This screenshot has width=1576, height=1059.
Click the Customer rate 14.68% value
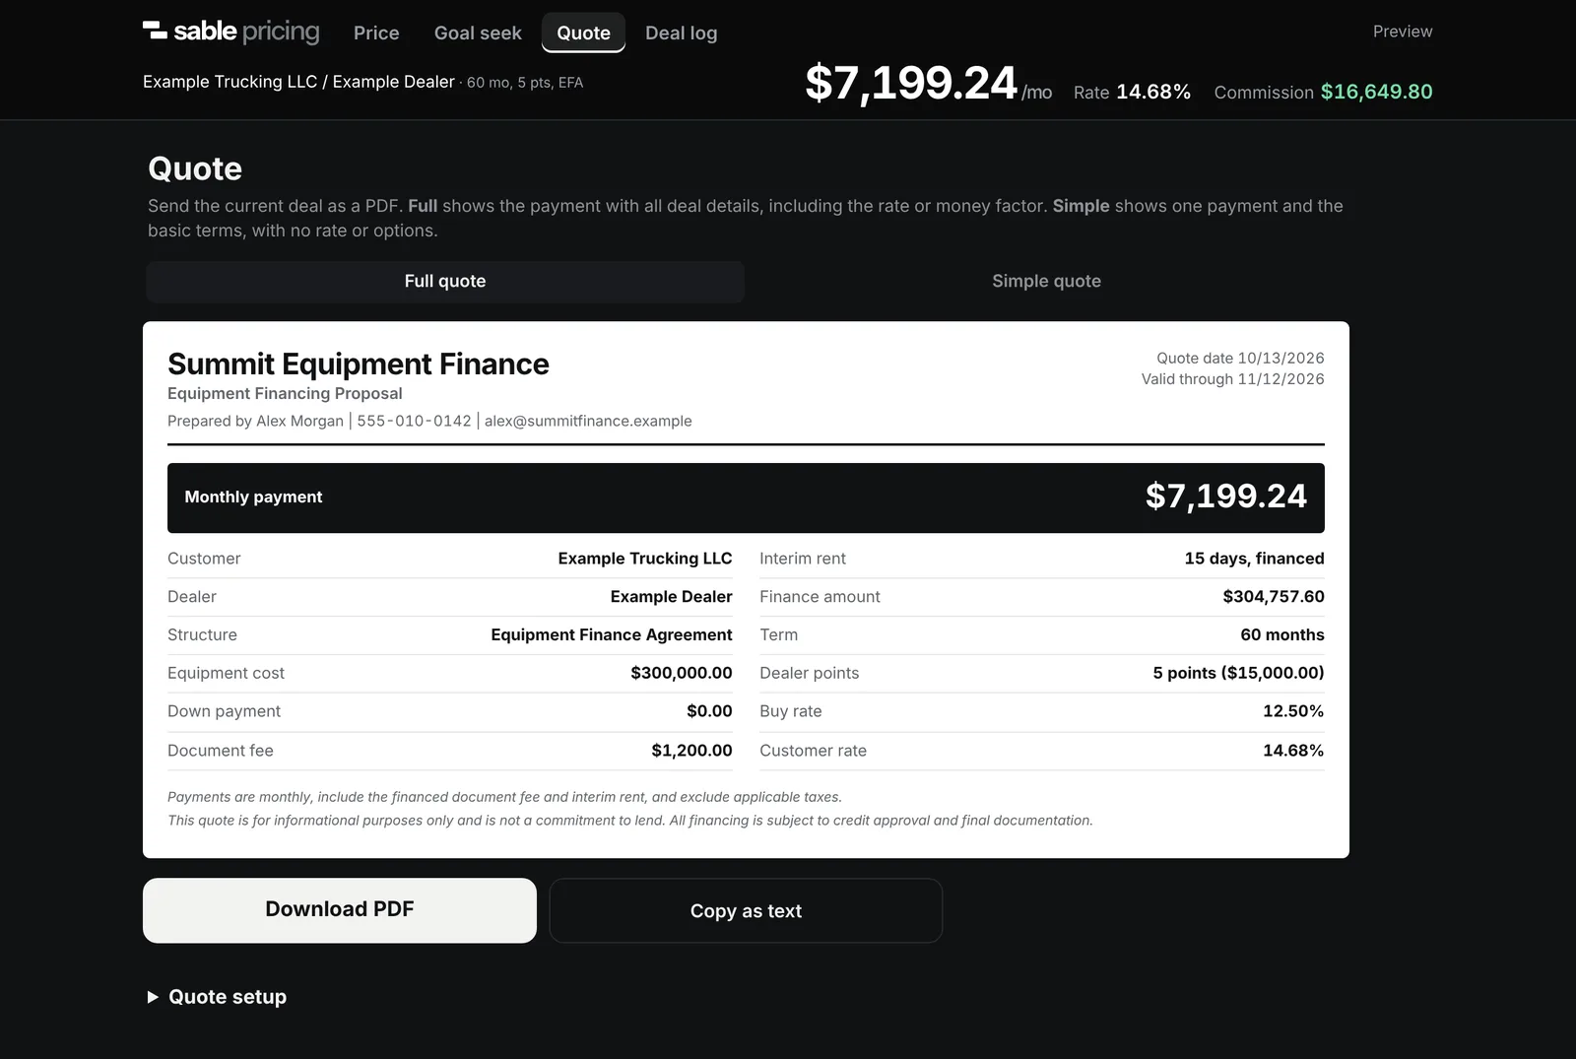point(1293,751)
